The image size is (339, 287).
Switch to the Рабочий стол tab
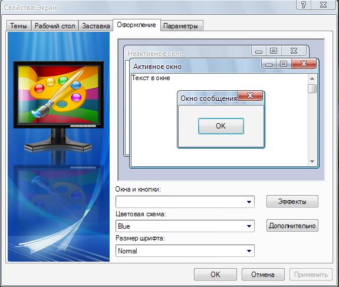coord(55,26)
